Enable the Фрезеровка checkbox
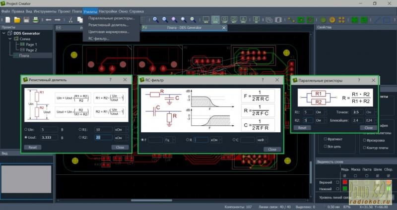The width and height of the screenshot is (397, 210). (365, 140)
